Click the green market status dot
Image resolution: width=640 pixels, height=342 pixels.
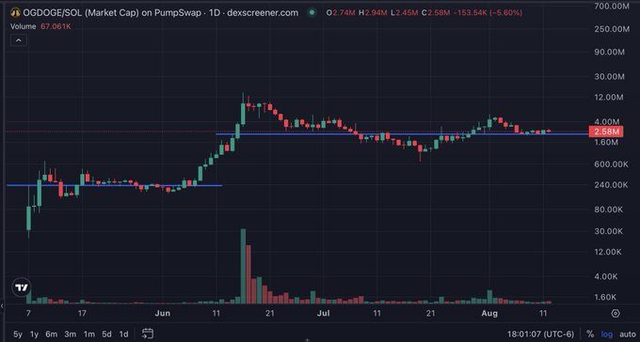[x=312, y=12]
